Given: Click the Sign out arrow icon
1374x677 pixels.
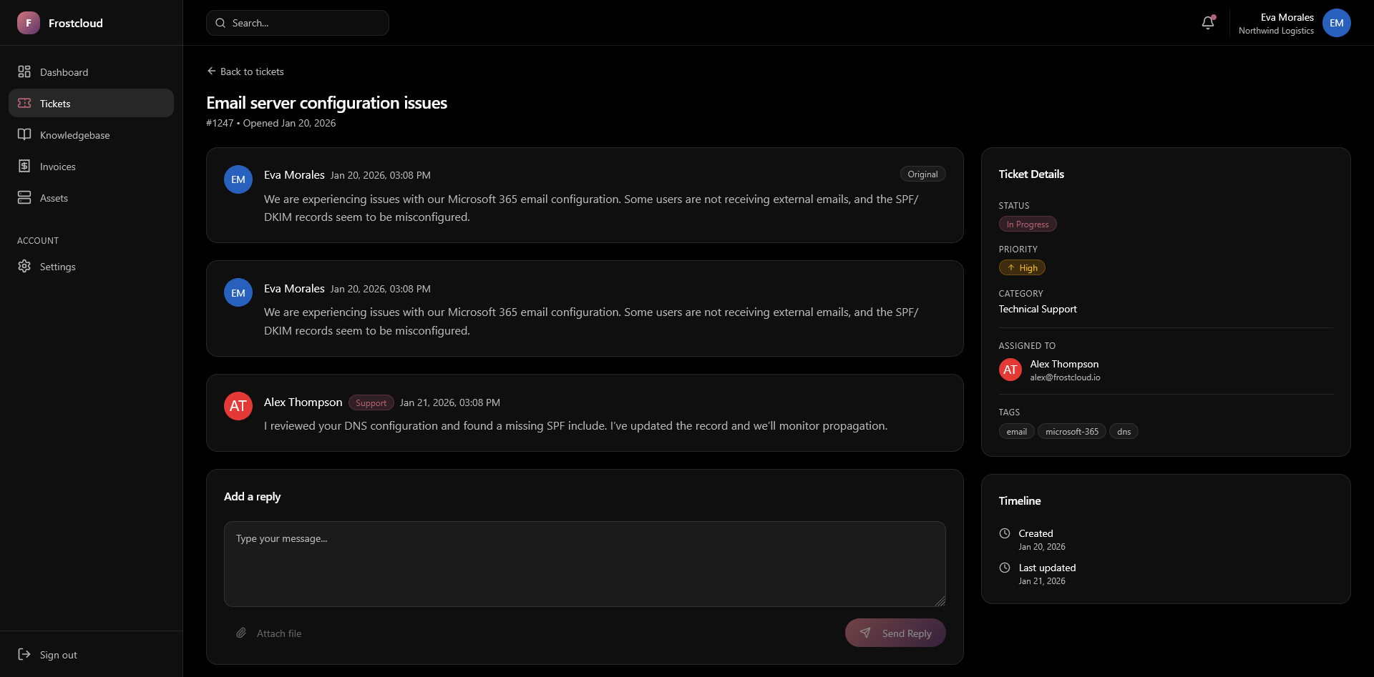Looking at the screenshot, I should pos(24,654).
